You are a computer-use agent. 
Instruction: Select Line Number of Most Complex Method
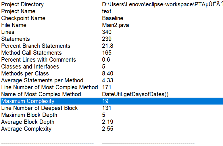click(x=49, y=87)
